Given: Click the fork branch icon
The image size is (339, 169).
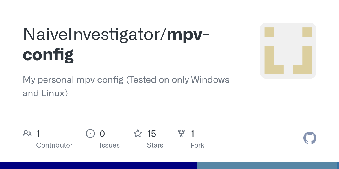Looking at the screenshot, I should tap(181, 134).
